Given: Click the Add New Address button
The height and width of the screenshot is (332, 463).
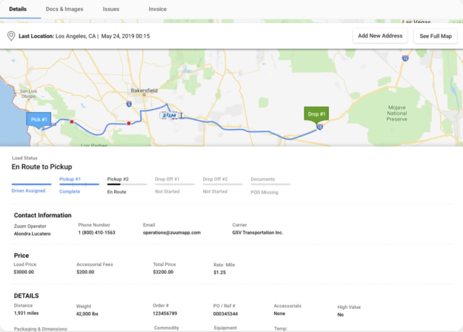Looking at the screenshot, I should point(380,36).
